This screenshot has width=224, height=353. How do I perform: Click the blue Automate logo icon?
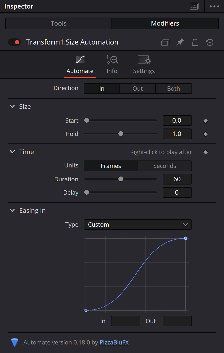[15, 342]
